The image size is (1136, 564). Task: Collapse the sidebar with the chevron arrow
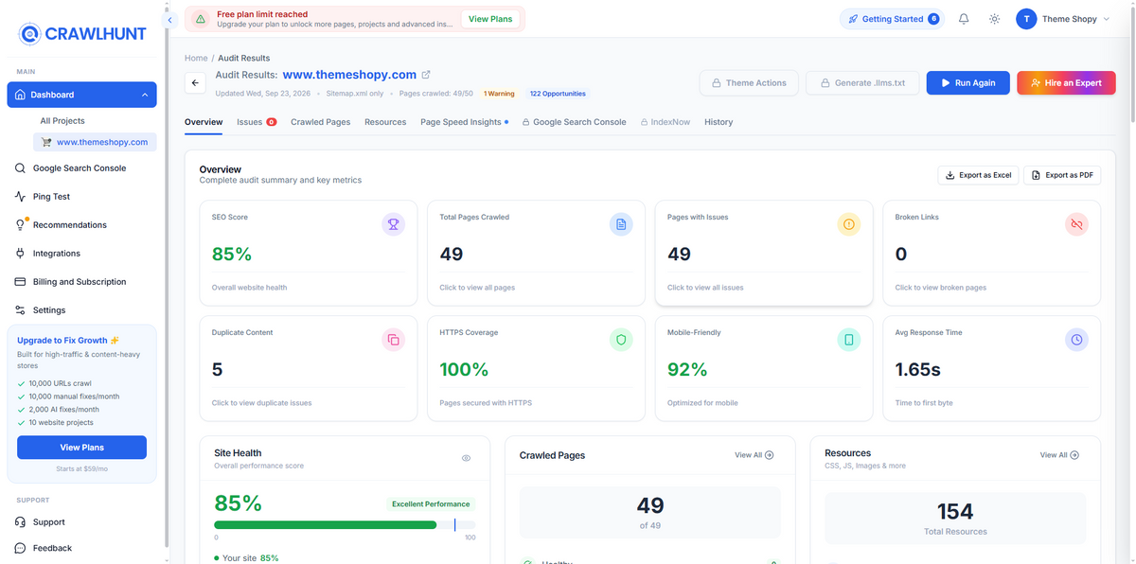(169, 20)
